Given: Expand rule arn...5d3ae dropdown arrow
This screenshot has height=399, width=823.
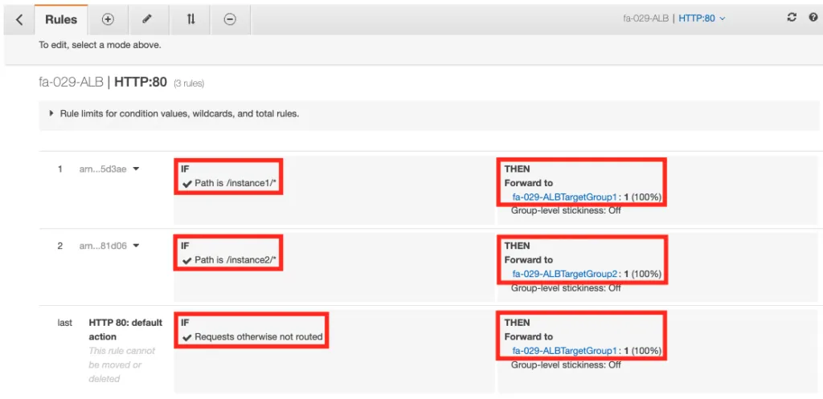Looking at the screenshot, I should [136, 169].
